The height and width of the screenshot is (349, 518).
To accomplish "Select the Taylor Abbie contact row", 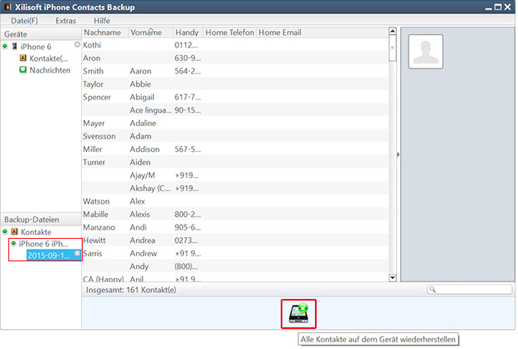I will coord(235,83).
